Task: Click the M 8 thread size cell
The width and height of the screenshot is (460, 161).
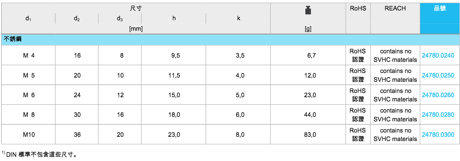Action: 29,115
